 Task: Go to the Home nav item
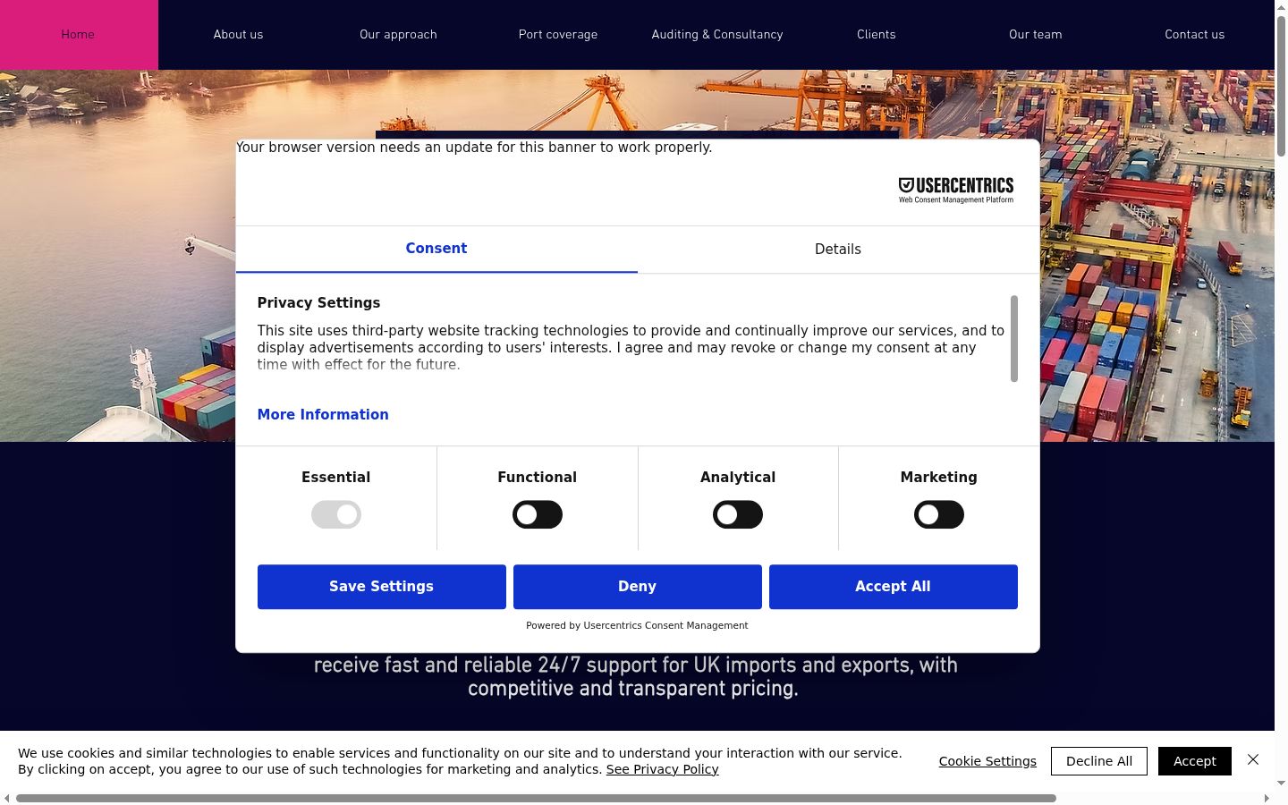point(78,35)
